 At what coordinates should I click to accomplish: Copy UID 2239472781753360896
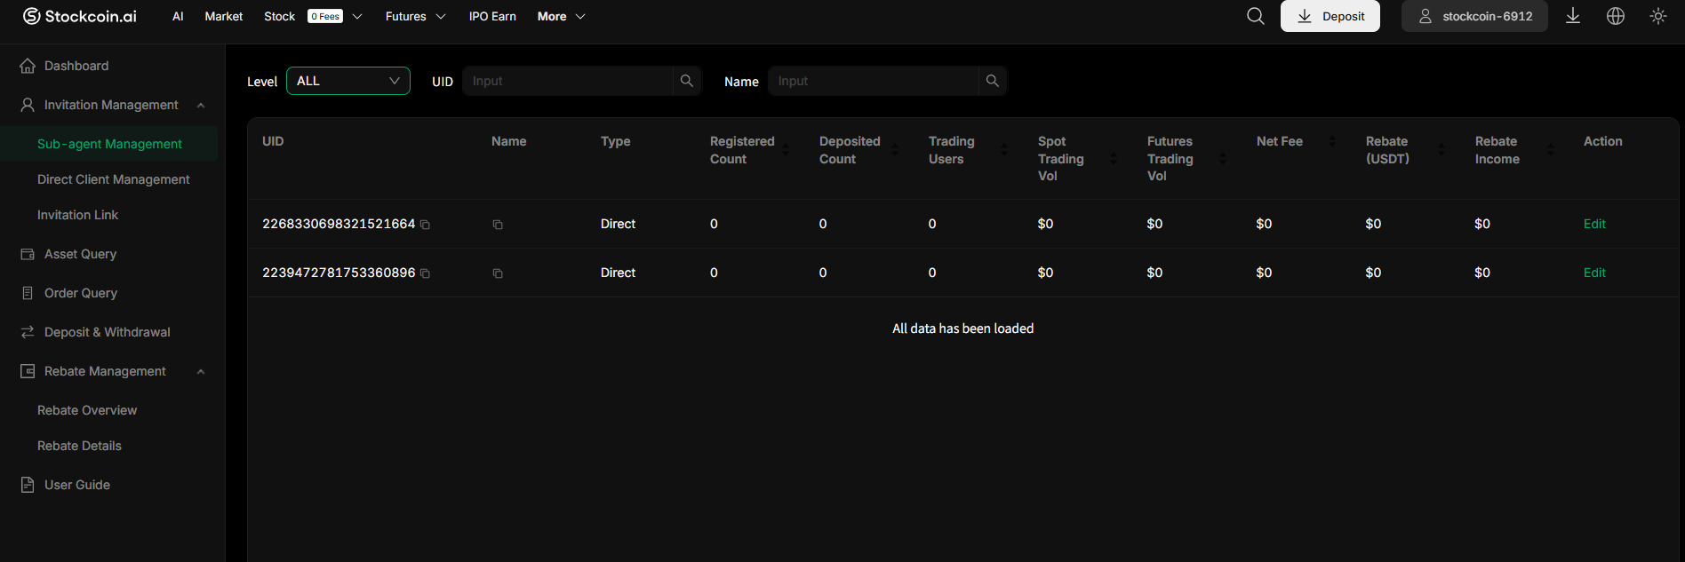[426, 273]
